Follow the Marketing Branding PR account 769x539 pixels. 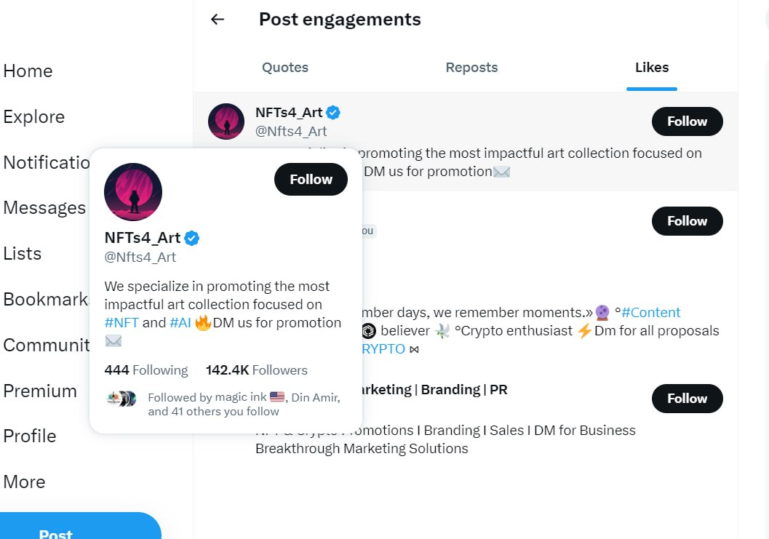click(x=687, y=399)
